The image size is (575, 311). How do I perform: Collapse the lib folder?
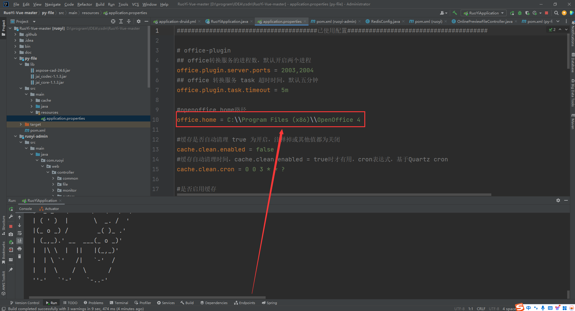click(x=21, y=64)
